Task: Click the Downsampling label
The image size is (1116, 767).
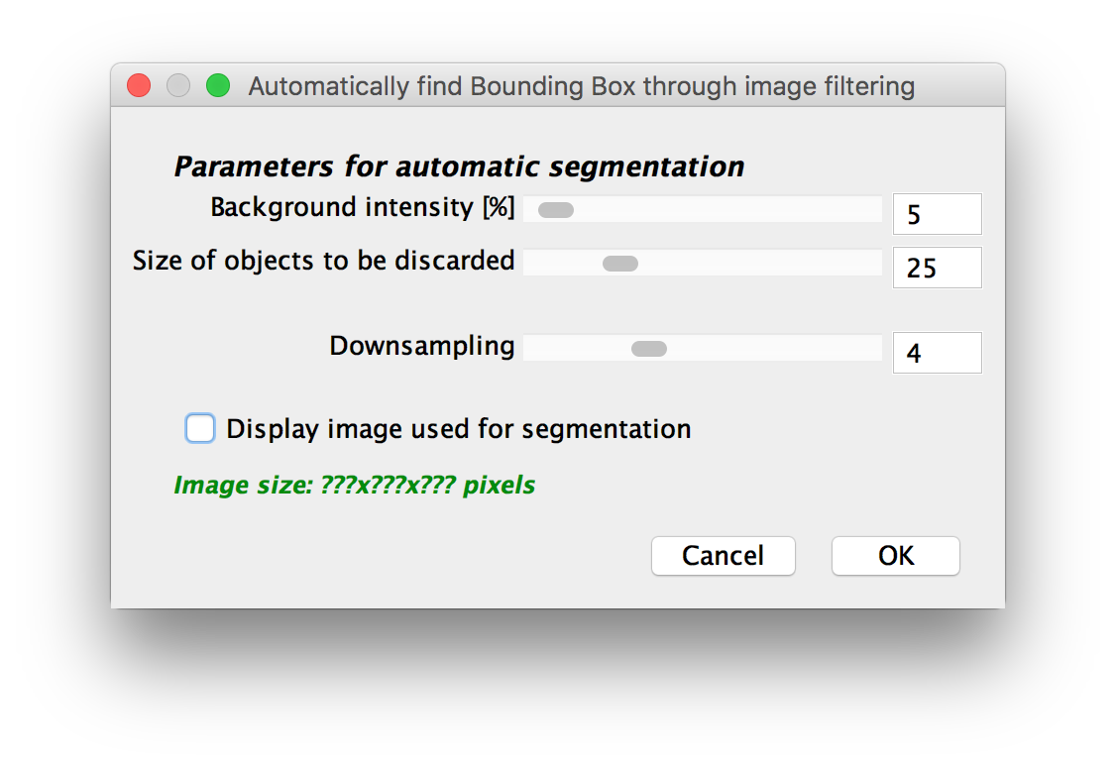Action: (421, 347)
